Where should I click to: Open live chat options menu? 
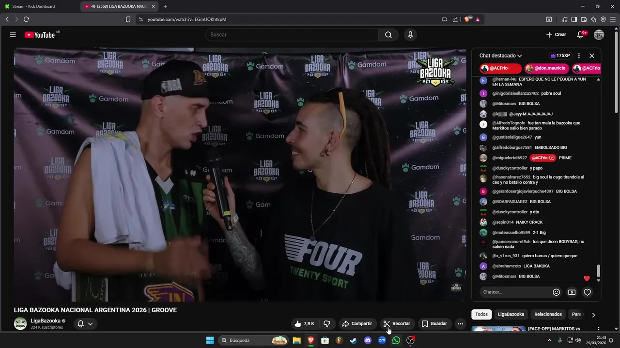[579, 56]
